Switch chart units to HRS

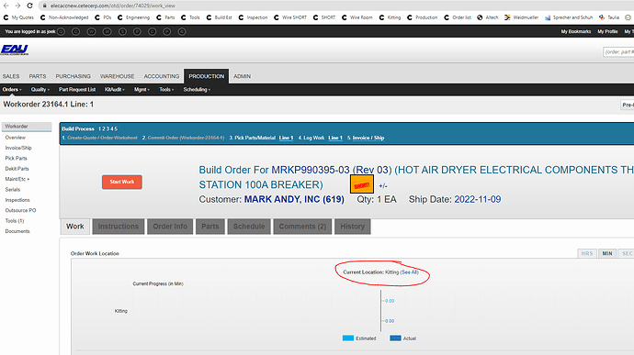[587, 253]
